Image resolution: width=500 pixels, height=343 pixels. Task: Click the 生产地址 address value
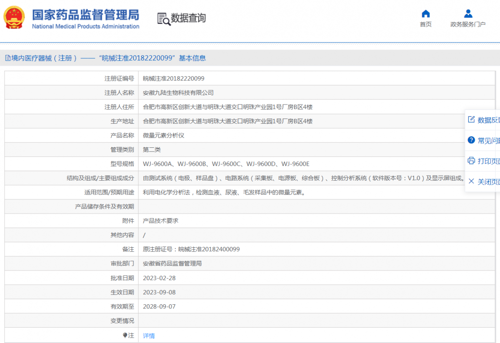[x=227, y=121]
